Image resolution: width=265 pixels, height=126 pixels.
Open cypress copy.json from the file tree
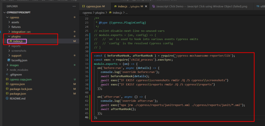click(x=21, y=79)
